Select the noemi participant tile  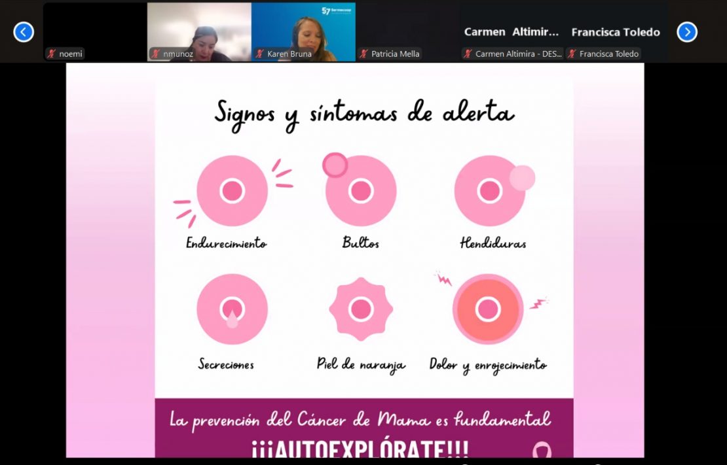click(x=95, y=29)
